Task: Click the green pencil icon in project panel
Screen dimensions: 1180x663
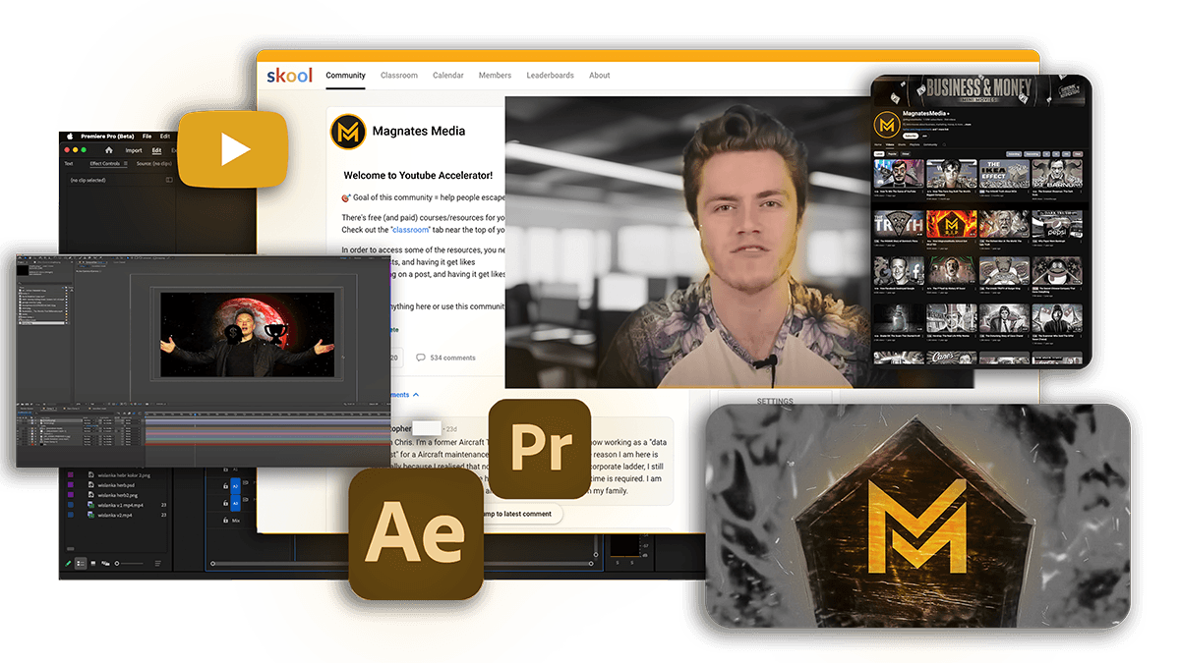Action: [x=68, y=564]
